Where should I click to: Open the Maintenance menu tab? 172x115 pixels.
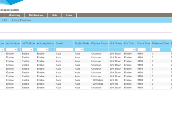click(36, 15)
